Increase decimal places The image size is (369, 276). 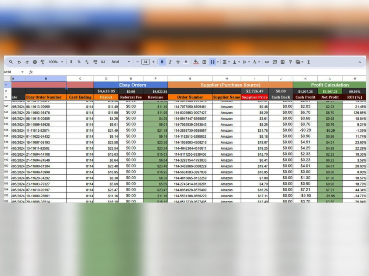(95, 62)
